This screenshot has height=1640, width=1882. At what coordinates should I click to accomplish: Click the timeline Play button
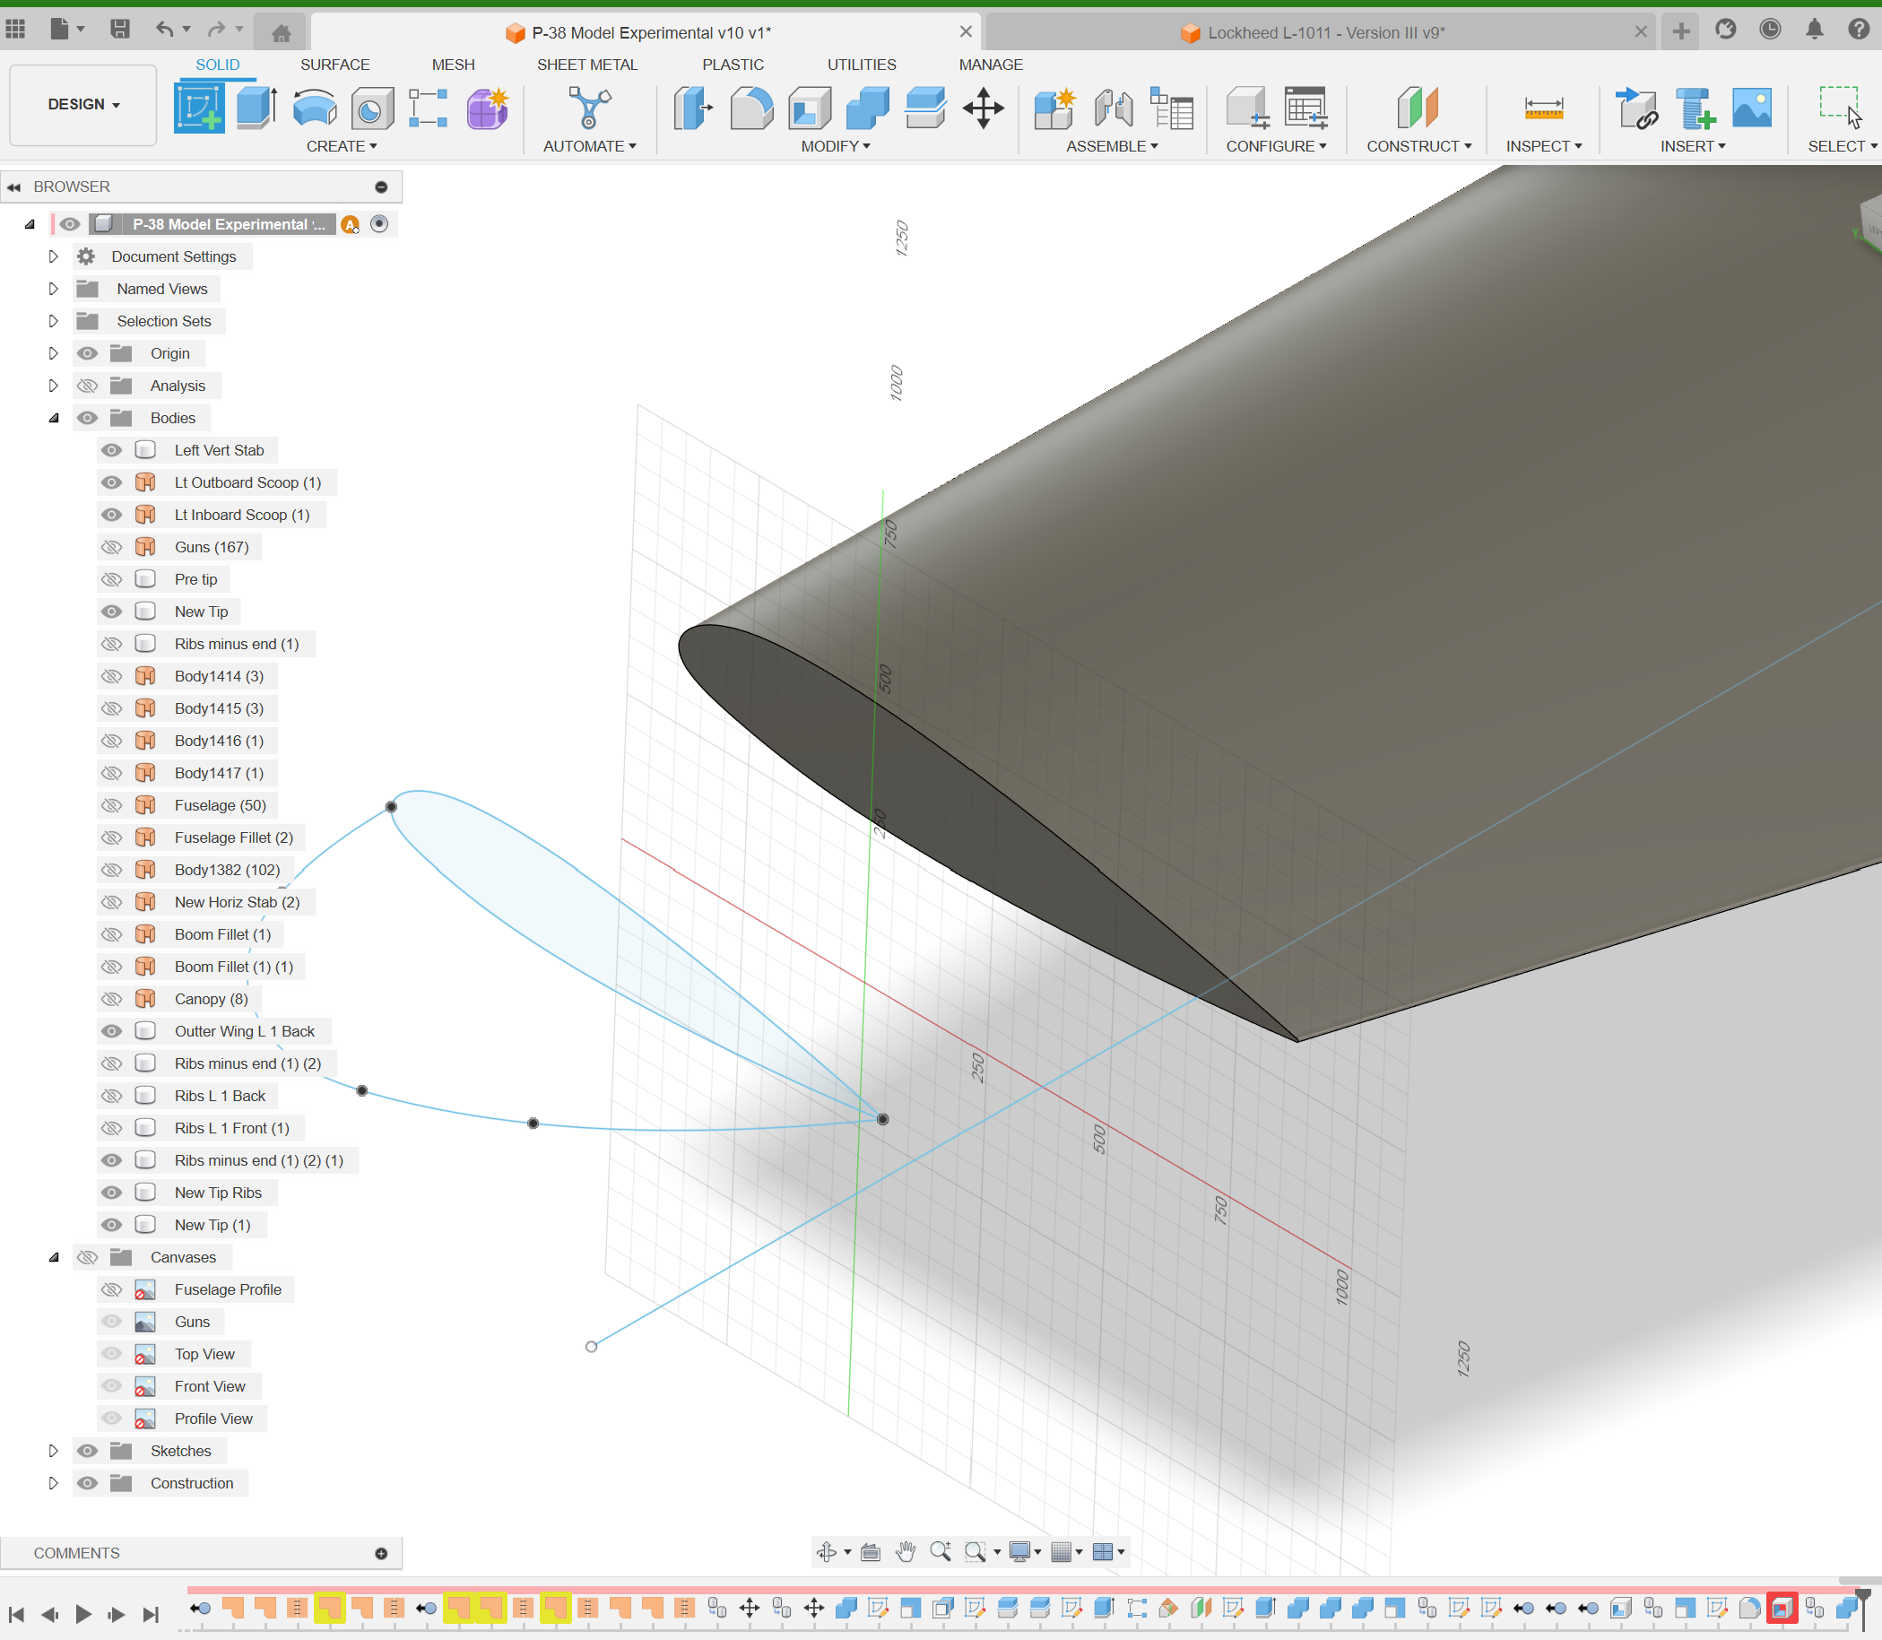83,1614
